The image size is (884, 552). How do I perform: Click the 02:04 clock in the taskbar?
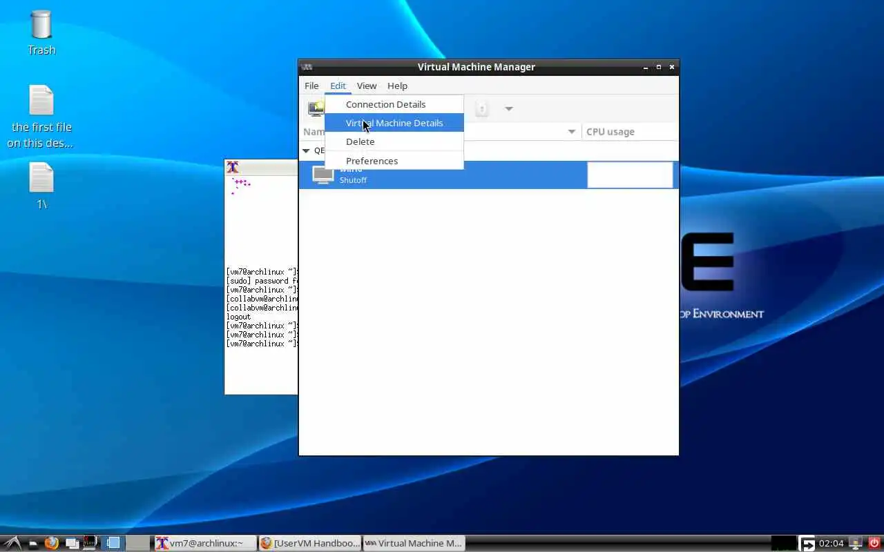(x=832, y=543)
